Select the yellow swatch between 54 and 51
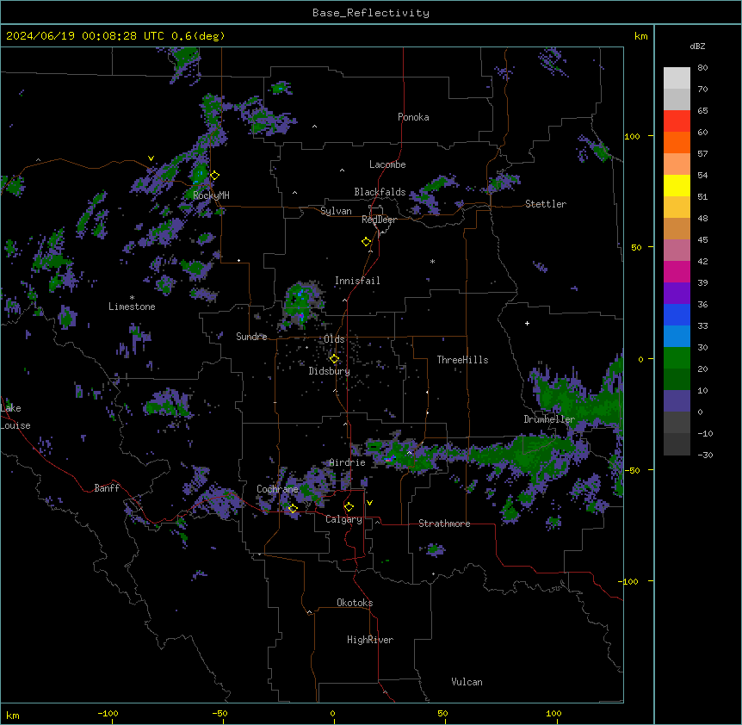The height and width of the screenshot is (725, 742). click(x=677, y=185)
